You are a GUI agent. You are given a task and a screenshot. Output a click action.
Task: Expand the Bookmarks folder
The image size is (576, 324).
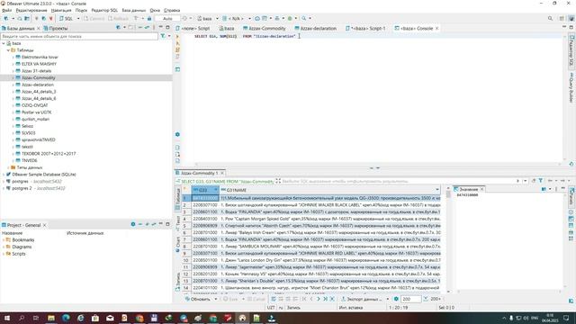pos(4,240)
